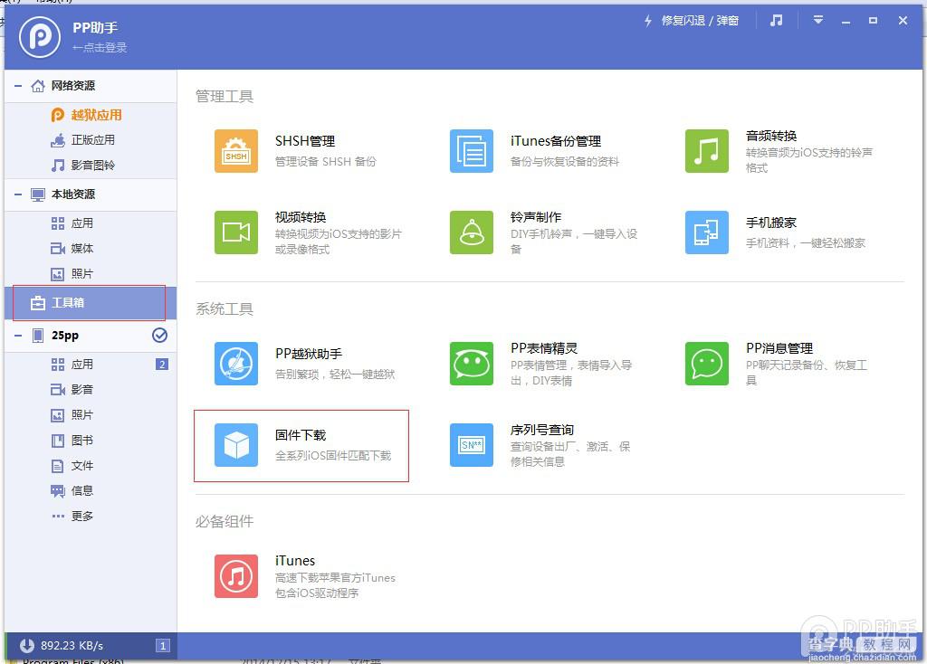Open the PP消息管理 message icon
The image size is (927, 664).
pyautogui.click(x=706, y=364)
